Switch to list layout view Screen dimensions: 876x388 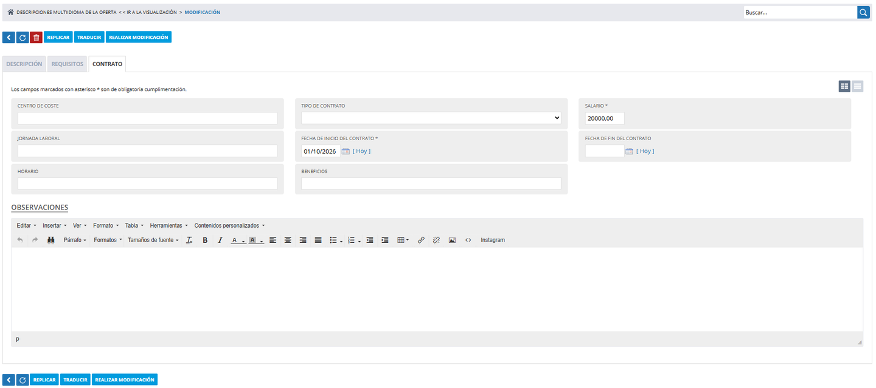[857, 86]
